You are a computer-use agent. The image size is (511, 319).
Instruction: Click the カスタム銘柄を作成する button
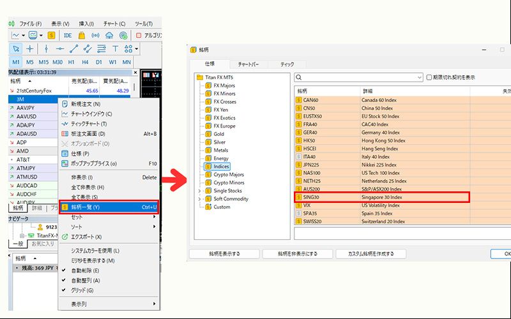[370, 254]
